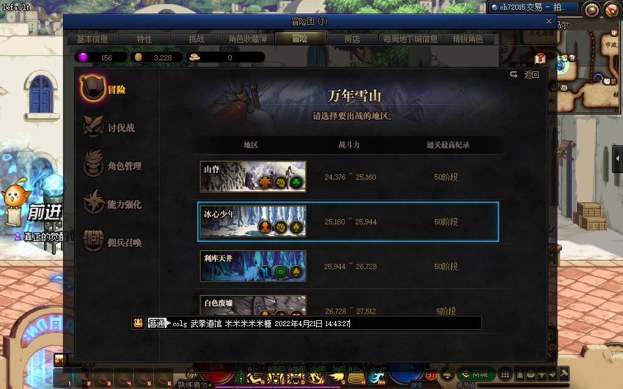Open 讨伐战 crossed swords icon

pyautogui.click(x=93, y=126)
